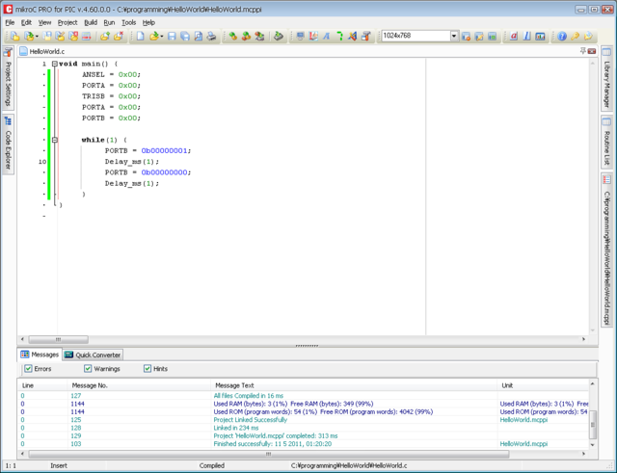Click the Add File to Project icon
The width and height of the screenshot is (617, 473).
(x=105, y=37)
